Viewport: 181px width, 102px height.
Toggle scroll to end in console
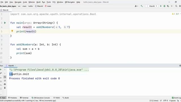(5, 80)
